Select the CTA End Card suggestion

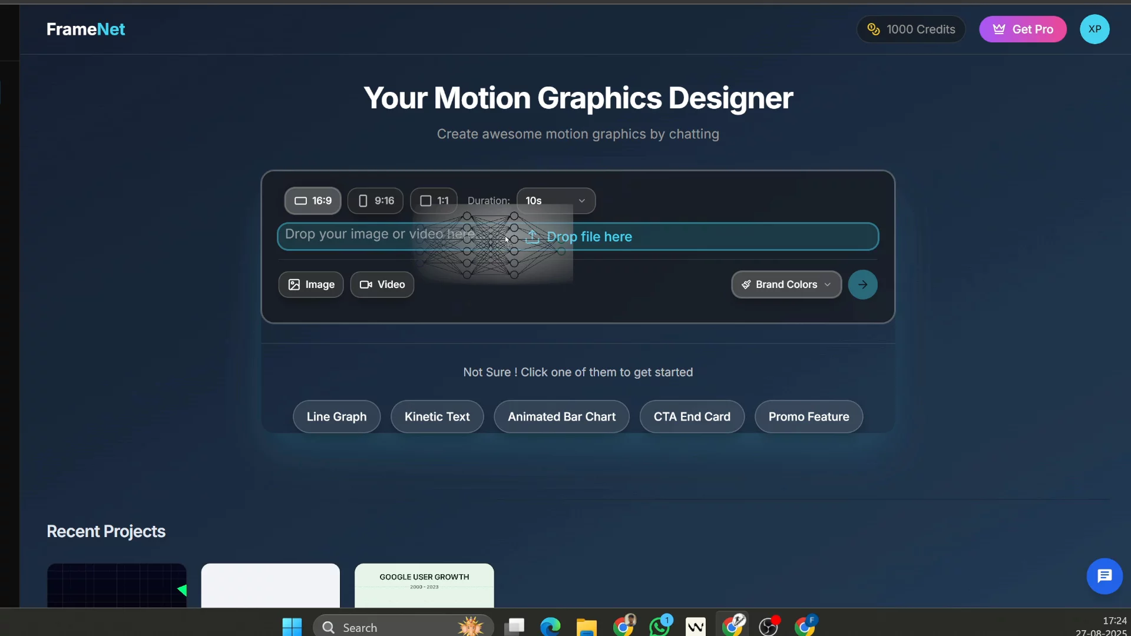point(691,416)
